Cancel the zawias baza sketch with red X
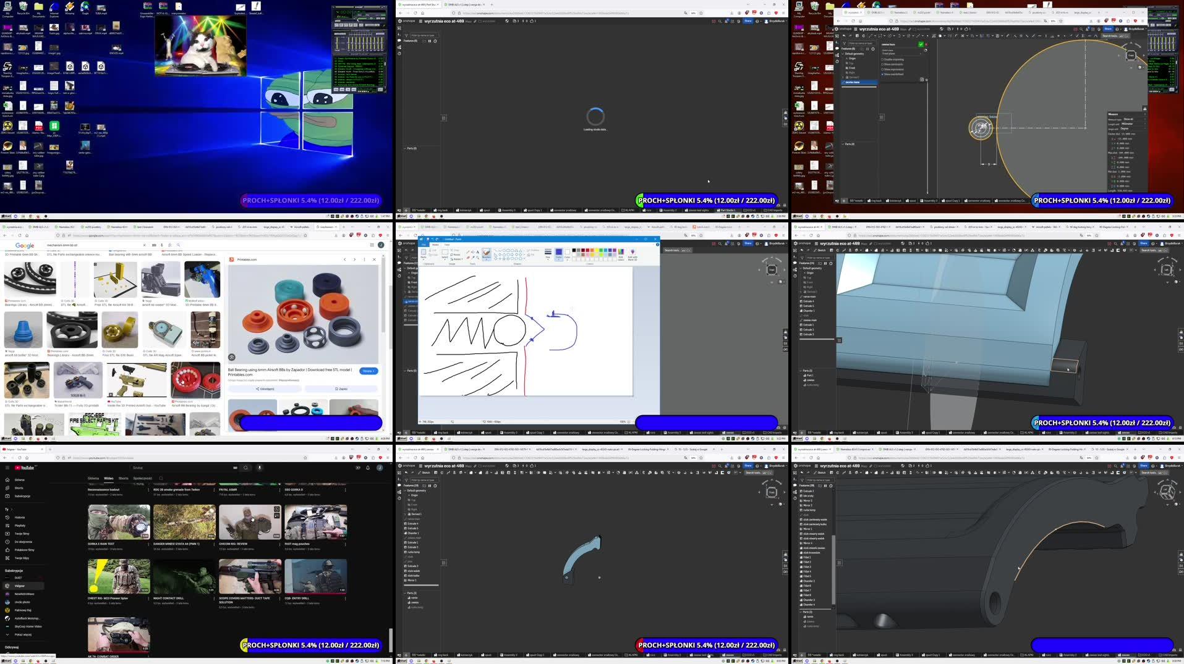The height and width of the screenshot is (664, 1184). 927,44
